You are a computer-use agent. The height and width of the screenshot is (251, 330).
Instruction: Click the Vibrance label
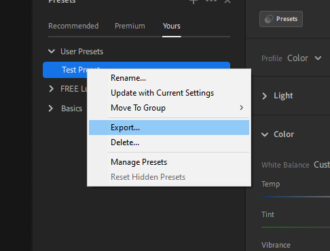pyautogui.click(x=276, y=245)
